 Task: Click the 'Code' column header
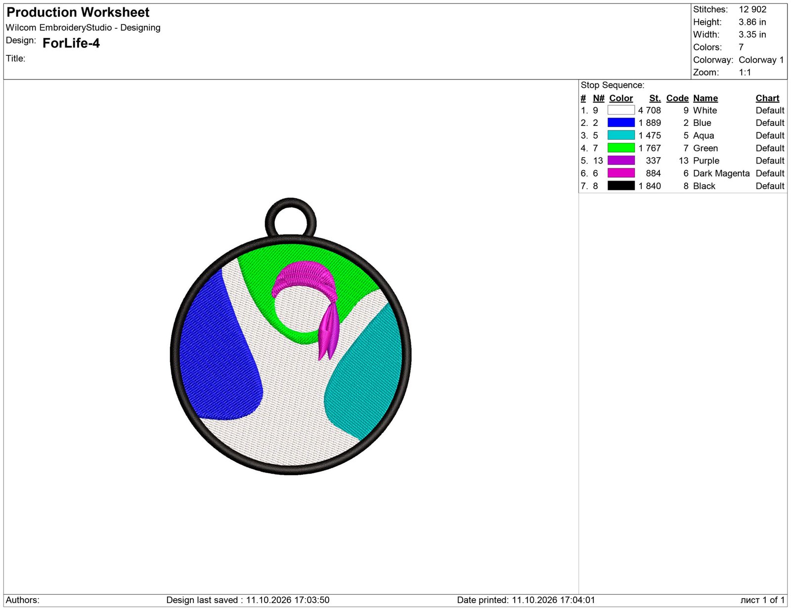click(677, 98)
